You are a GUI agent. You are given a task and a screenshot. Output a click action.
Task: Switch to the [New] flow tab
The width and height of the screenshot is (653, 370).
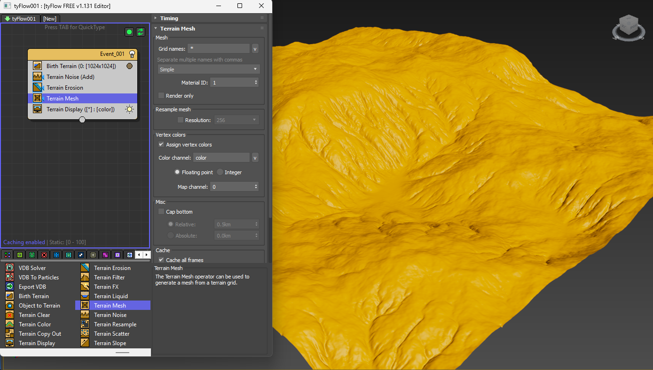point(50,19)
